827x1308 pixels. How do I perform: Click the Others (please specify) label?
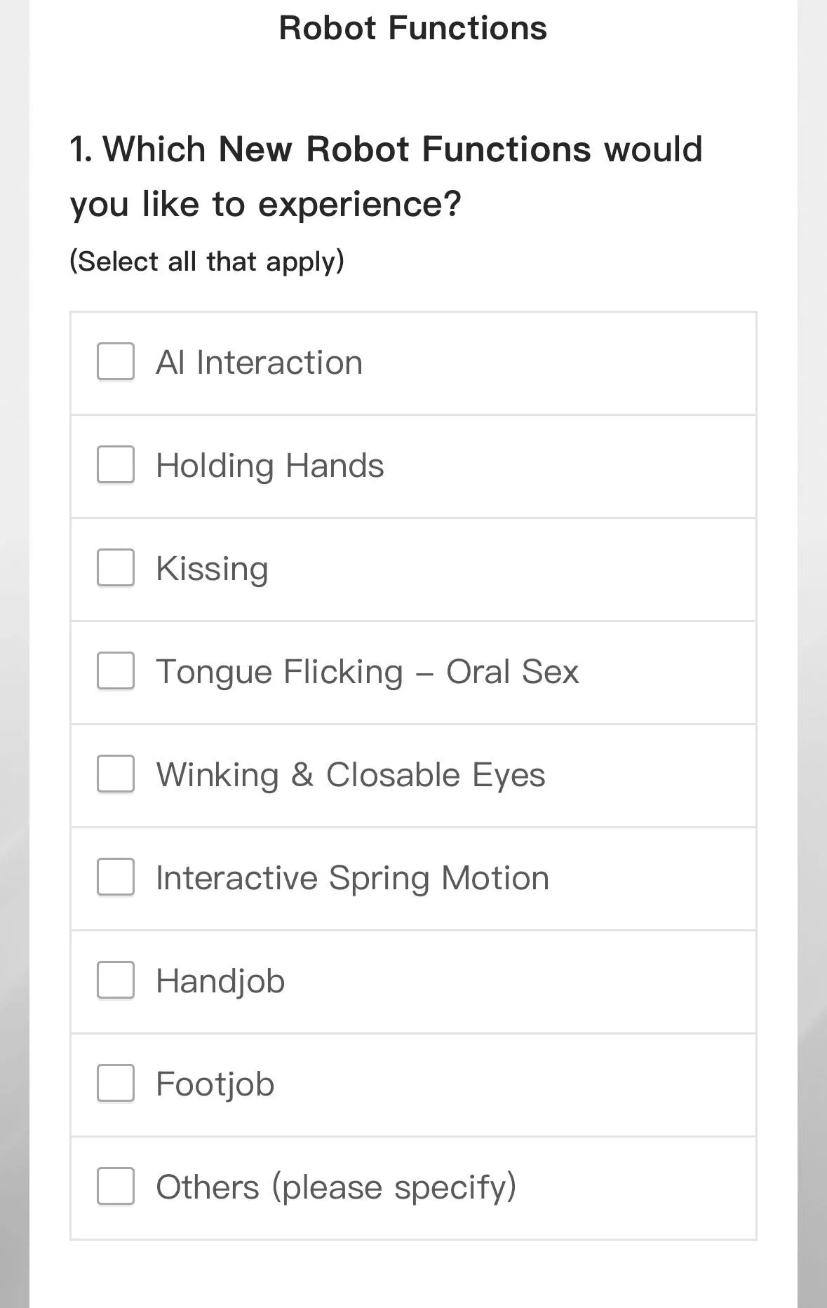pyautogui.click(x=336, y=1187)
